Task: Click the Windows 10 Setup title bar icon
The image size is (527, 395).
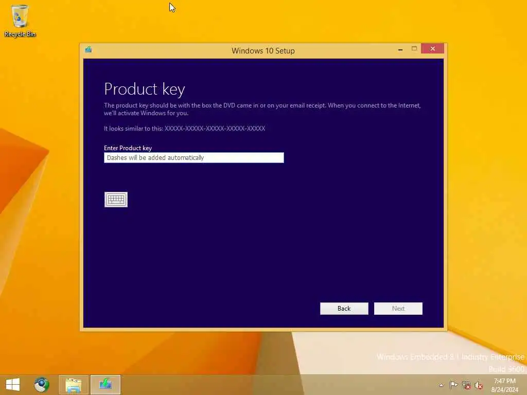Action: coord(89,50)
